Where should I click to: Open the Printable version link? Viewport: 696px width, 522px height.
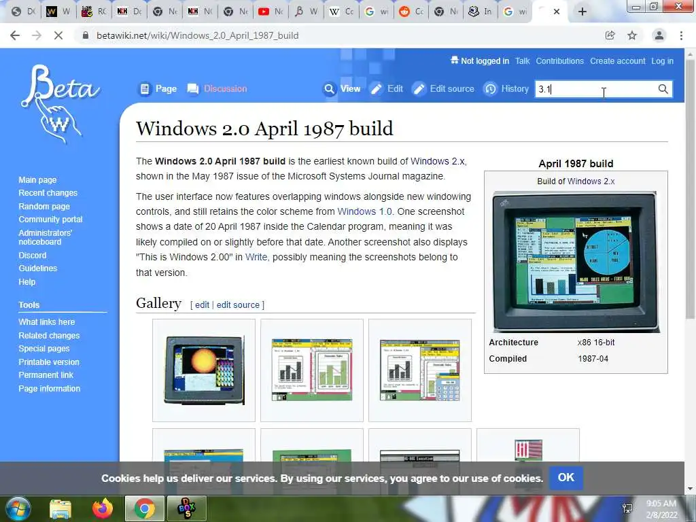[49, 362]
